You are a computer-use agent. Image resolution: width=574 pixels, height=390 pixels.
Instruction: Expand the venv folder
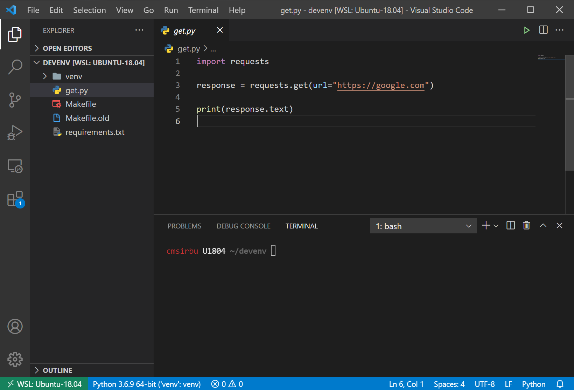point(92,76)
